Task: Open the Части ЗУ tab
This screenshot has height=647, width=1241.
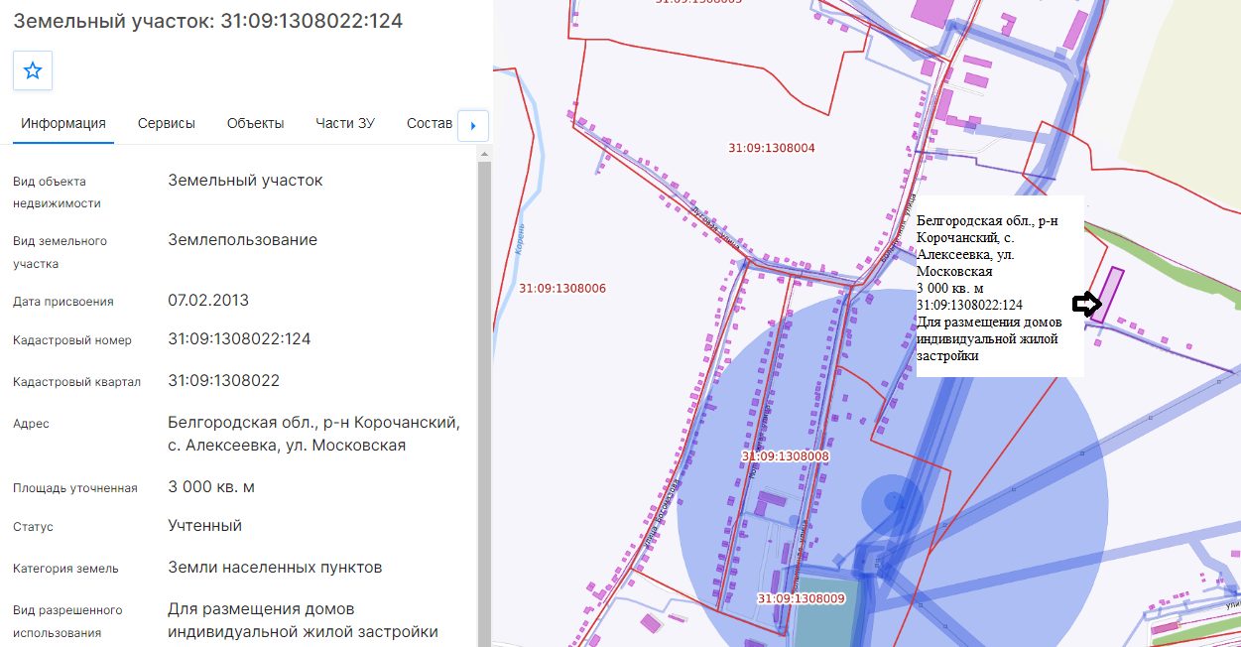Action: [x=345, y=123]
